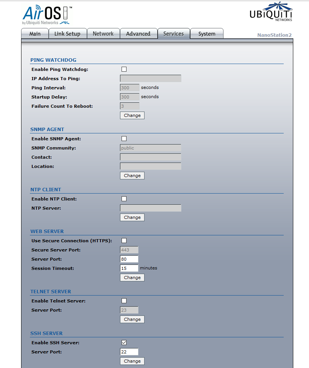Click Change button under SSH Server
The width and height of the screenshot is (309, 368).
[132, 361]
